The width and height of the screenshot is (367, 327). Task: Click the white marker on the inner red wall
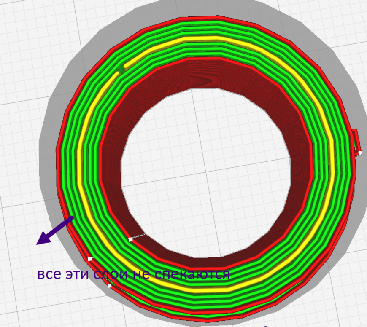(131, 239)
